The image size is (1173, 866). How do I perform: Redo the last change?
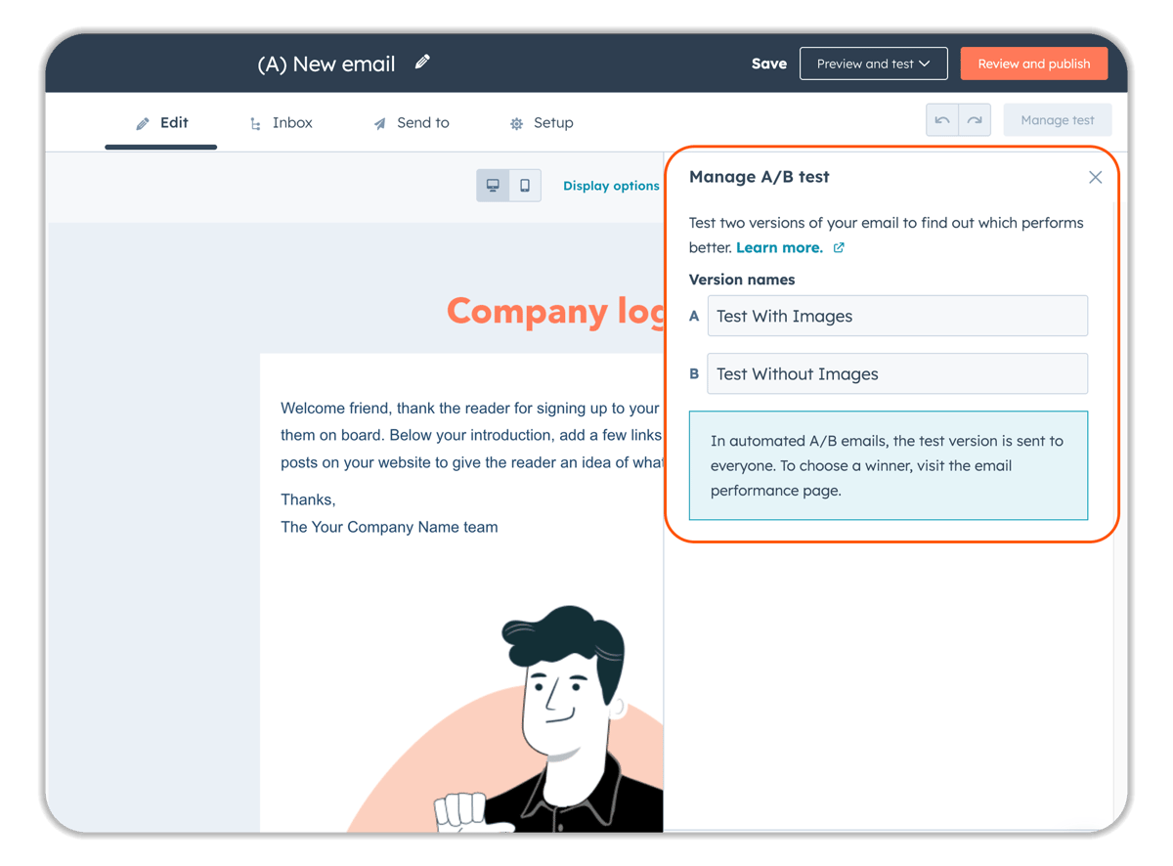(975, 120)
